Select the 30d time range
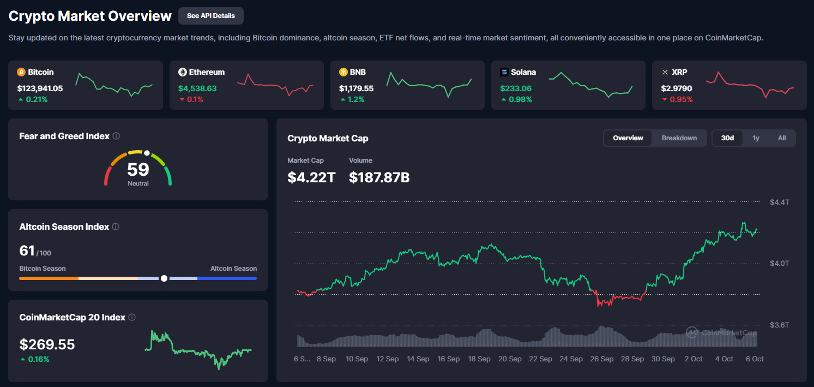814x387 pixels. (727, 138)
